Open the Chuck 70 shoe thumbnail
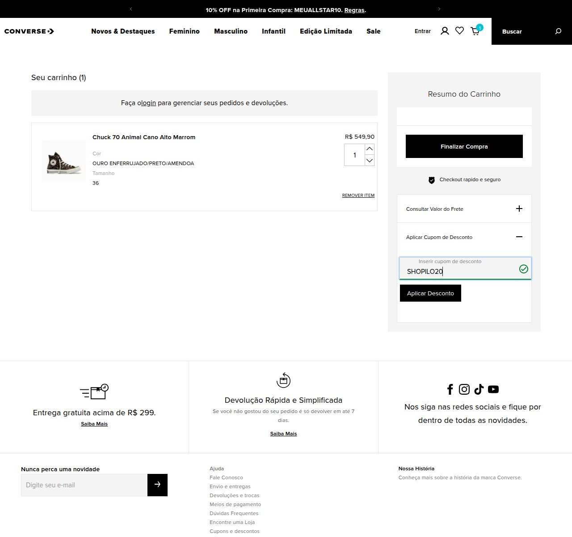 (x=64, y=161)
